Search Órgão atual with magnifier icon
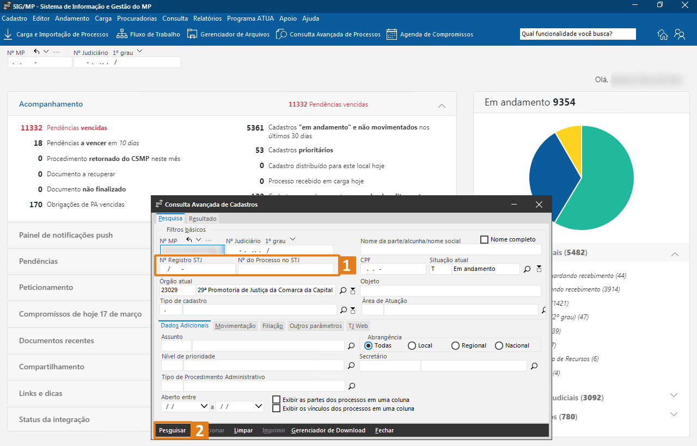The height and width of the screenshot is (446, 697). coord(343,290)
